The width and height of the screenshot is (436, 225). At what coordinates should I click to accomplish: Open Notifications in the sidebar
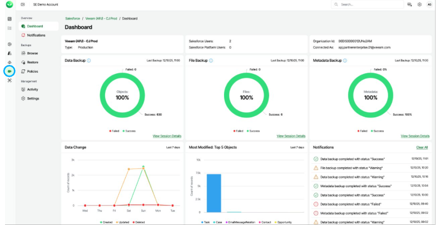(36, 35)
